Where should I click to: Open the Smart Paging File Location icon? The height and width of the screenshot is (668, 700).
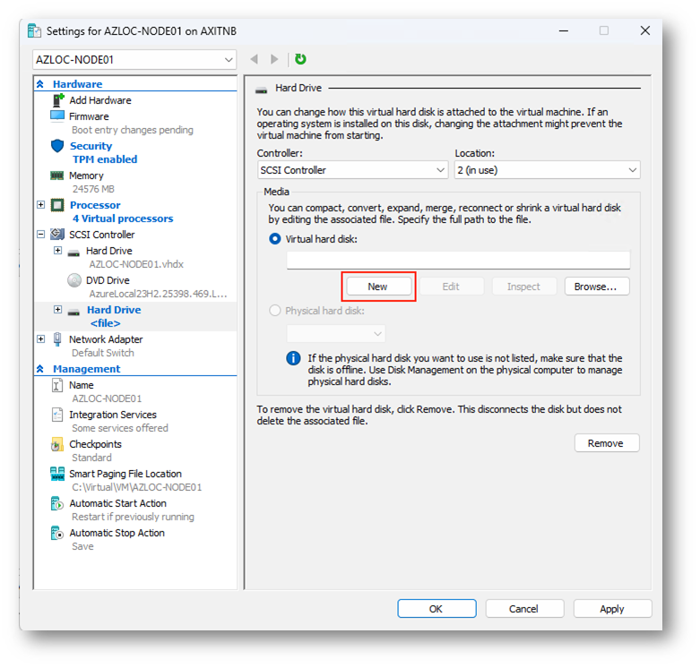(57, 474)
